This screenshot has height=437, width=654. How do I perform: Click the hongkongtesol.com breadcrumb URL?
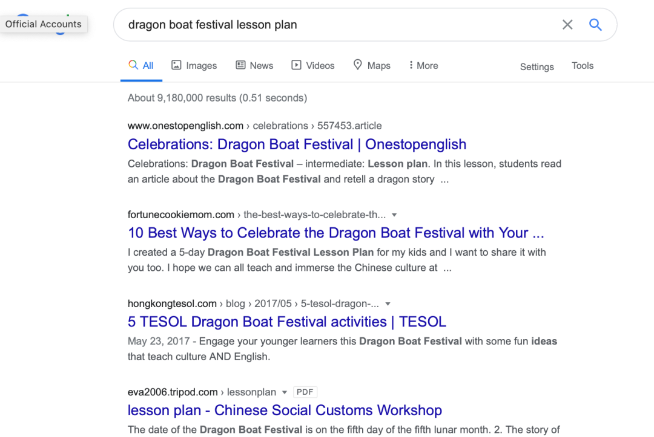point(253,304)
